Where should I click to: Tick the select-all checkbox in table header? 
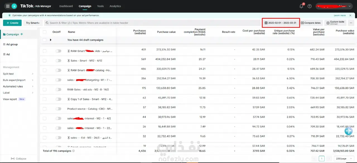[45, 32]
